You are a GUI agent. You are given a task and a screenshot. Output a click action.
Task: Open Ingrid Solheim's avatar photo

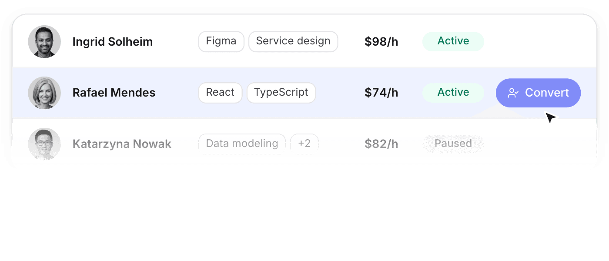pos(44,41)
